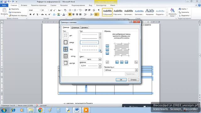
Task: Click the line style list scroll-up arrow
Action: tap(100, 34)
